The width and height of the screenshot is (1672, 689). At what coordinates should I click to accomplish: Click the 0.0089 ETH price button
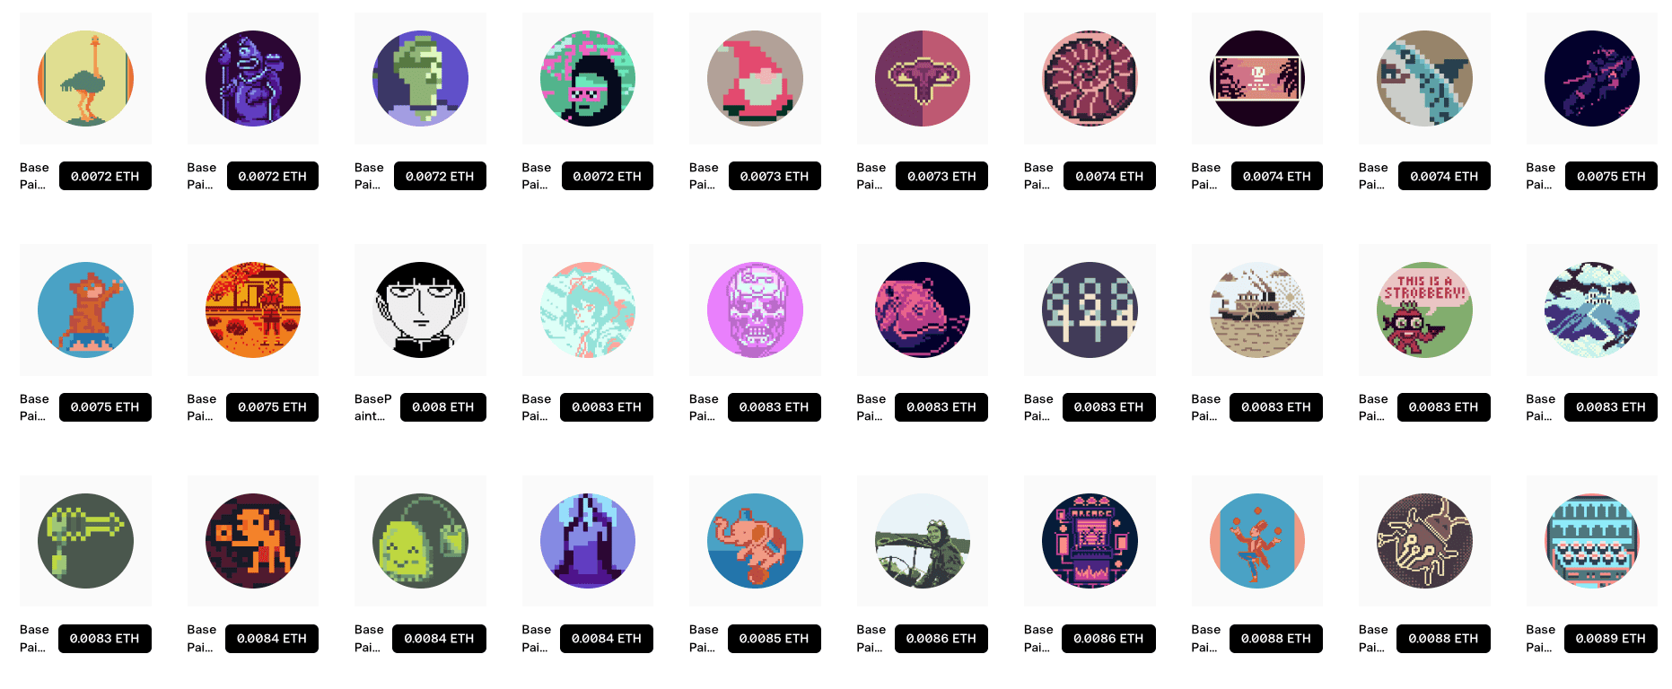pyautogui.click(x=1611, y=639)
